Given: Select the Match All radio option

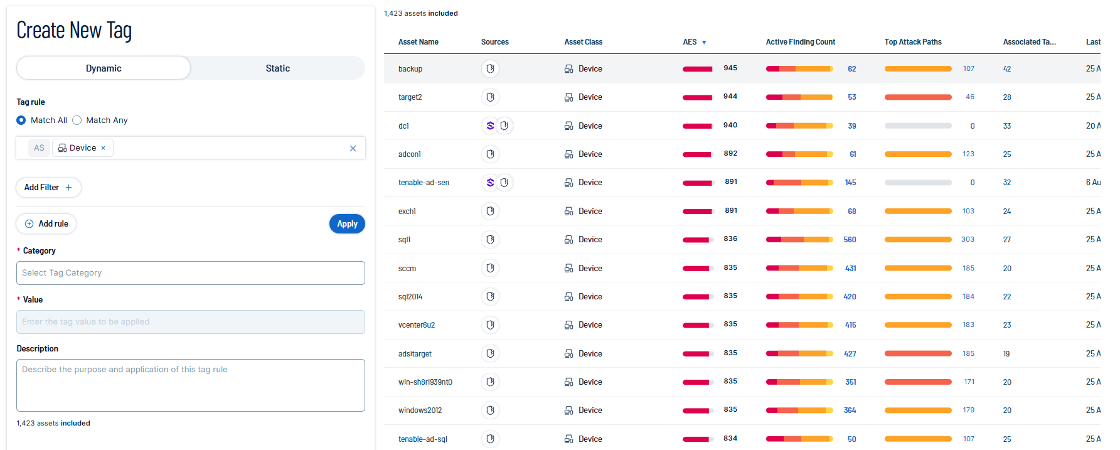Looking at the screenshot, I should coord(21,121).
